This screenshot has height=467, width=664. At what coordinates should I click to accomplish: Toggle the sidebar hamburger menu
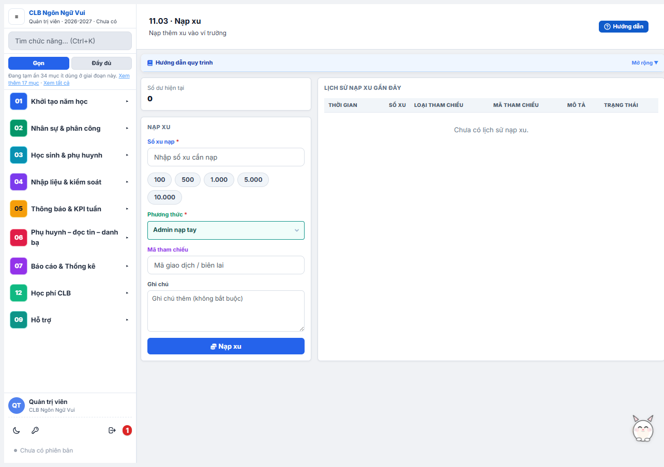click(x=17, y=17)
